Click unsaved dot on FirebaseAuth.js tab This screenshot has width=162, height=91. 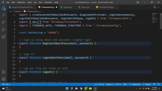(x=56, y=7)
